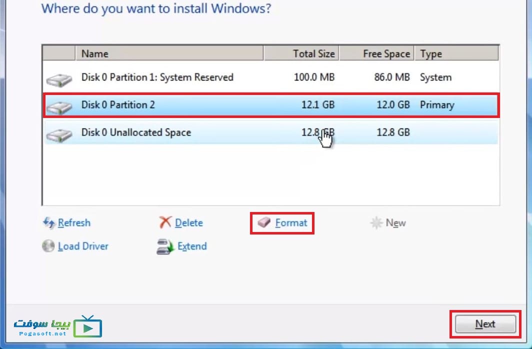532x349 pixels.
Task: Click the New link
Action: coord(395,223)
